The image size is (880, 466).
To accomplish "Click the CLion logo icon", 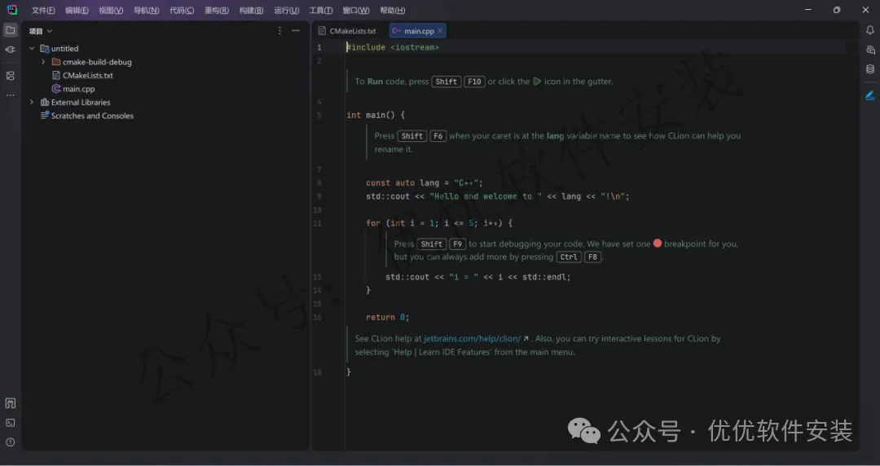I will (x=11, y=10).
